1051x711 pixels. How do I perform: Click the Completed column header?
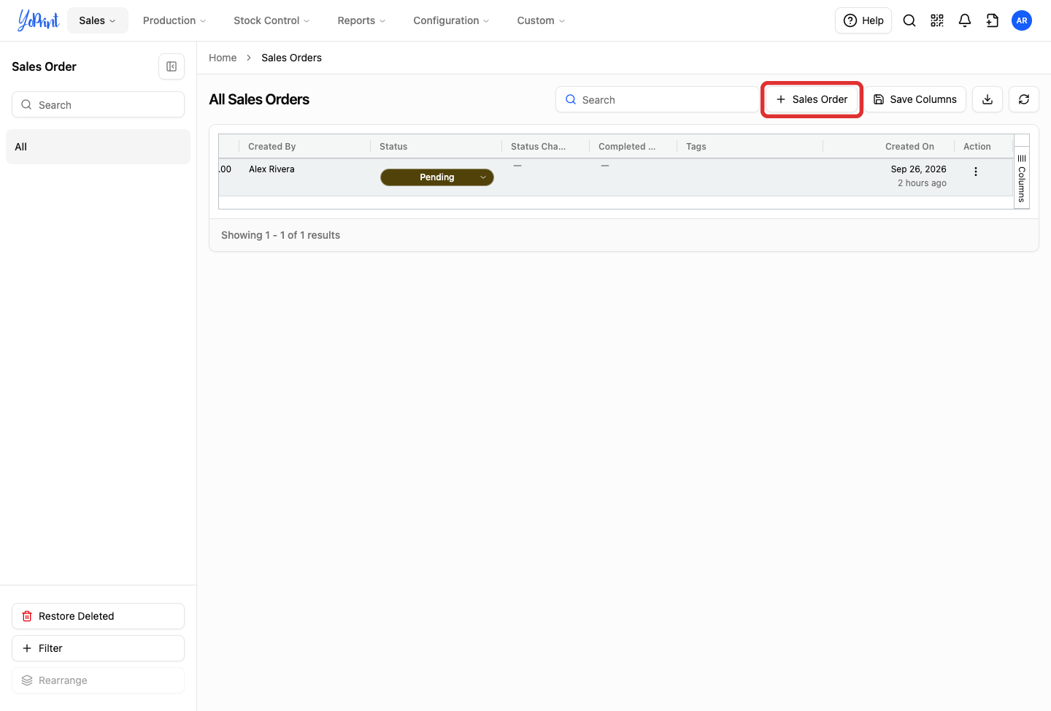(633, 147)
